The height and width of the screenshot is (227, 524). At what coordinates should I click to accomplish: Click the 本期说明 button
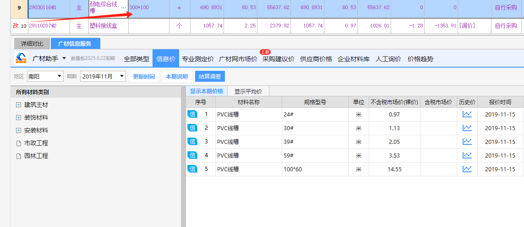(x=177, y=76)
